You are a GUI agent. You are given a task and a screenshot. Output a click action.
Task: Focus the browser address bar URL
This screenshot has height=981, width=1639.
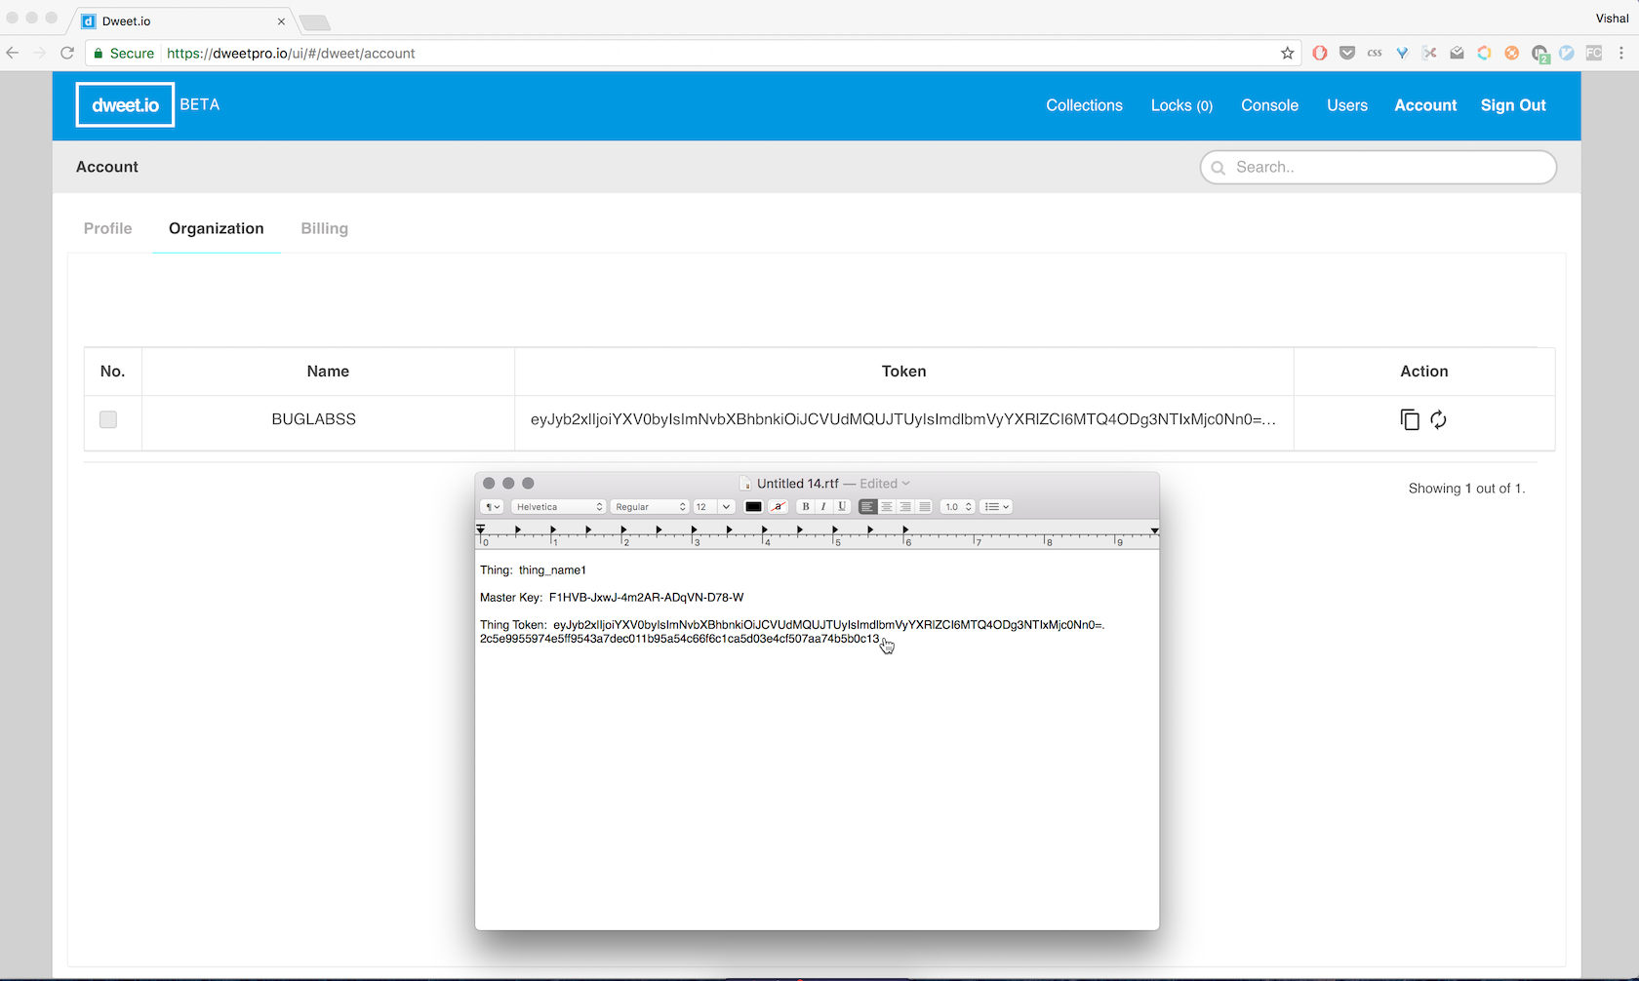[x=291, y=54]
